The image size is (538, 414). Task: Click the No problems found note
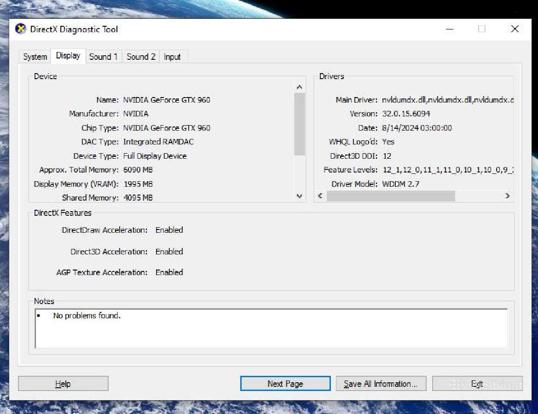(87, 316)
